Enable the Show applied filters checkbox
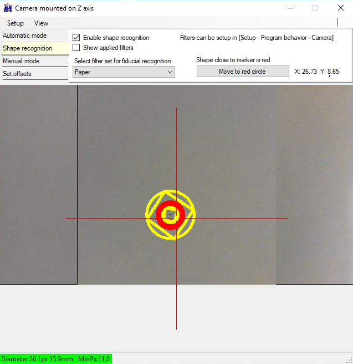Viewport: 353px width, 364px height. tap(77, 48)
